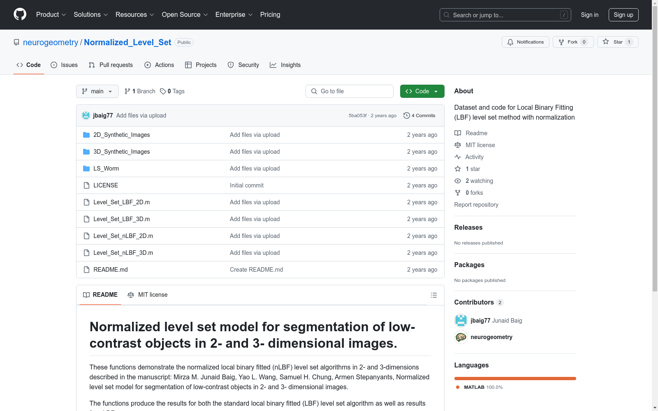Expand the Solutions menu

(91, 15)
